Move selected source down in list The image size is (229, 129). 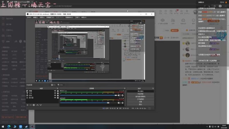[41, 105]
